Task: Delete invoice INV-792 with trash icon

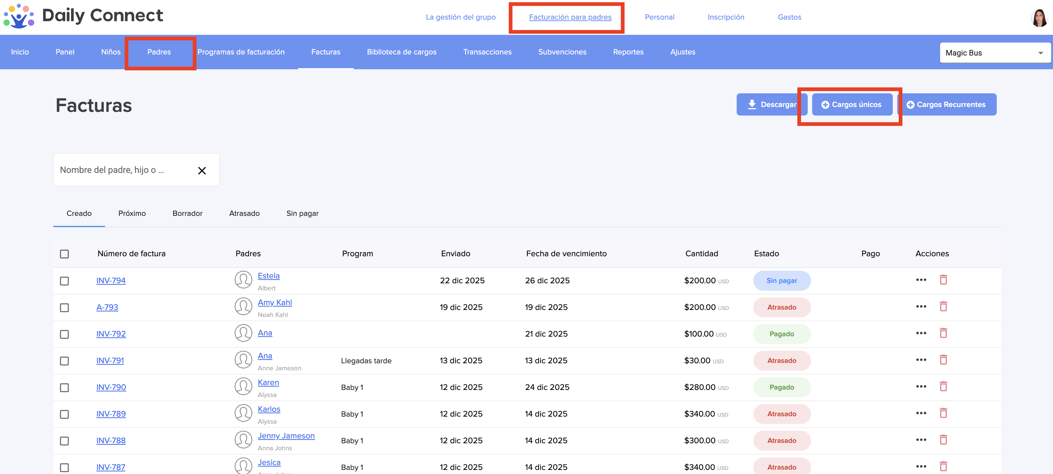Action: coord(943,333)
